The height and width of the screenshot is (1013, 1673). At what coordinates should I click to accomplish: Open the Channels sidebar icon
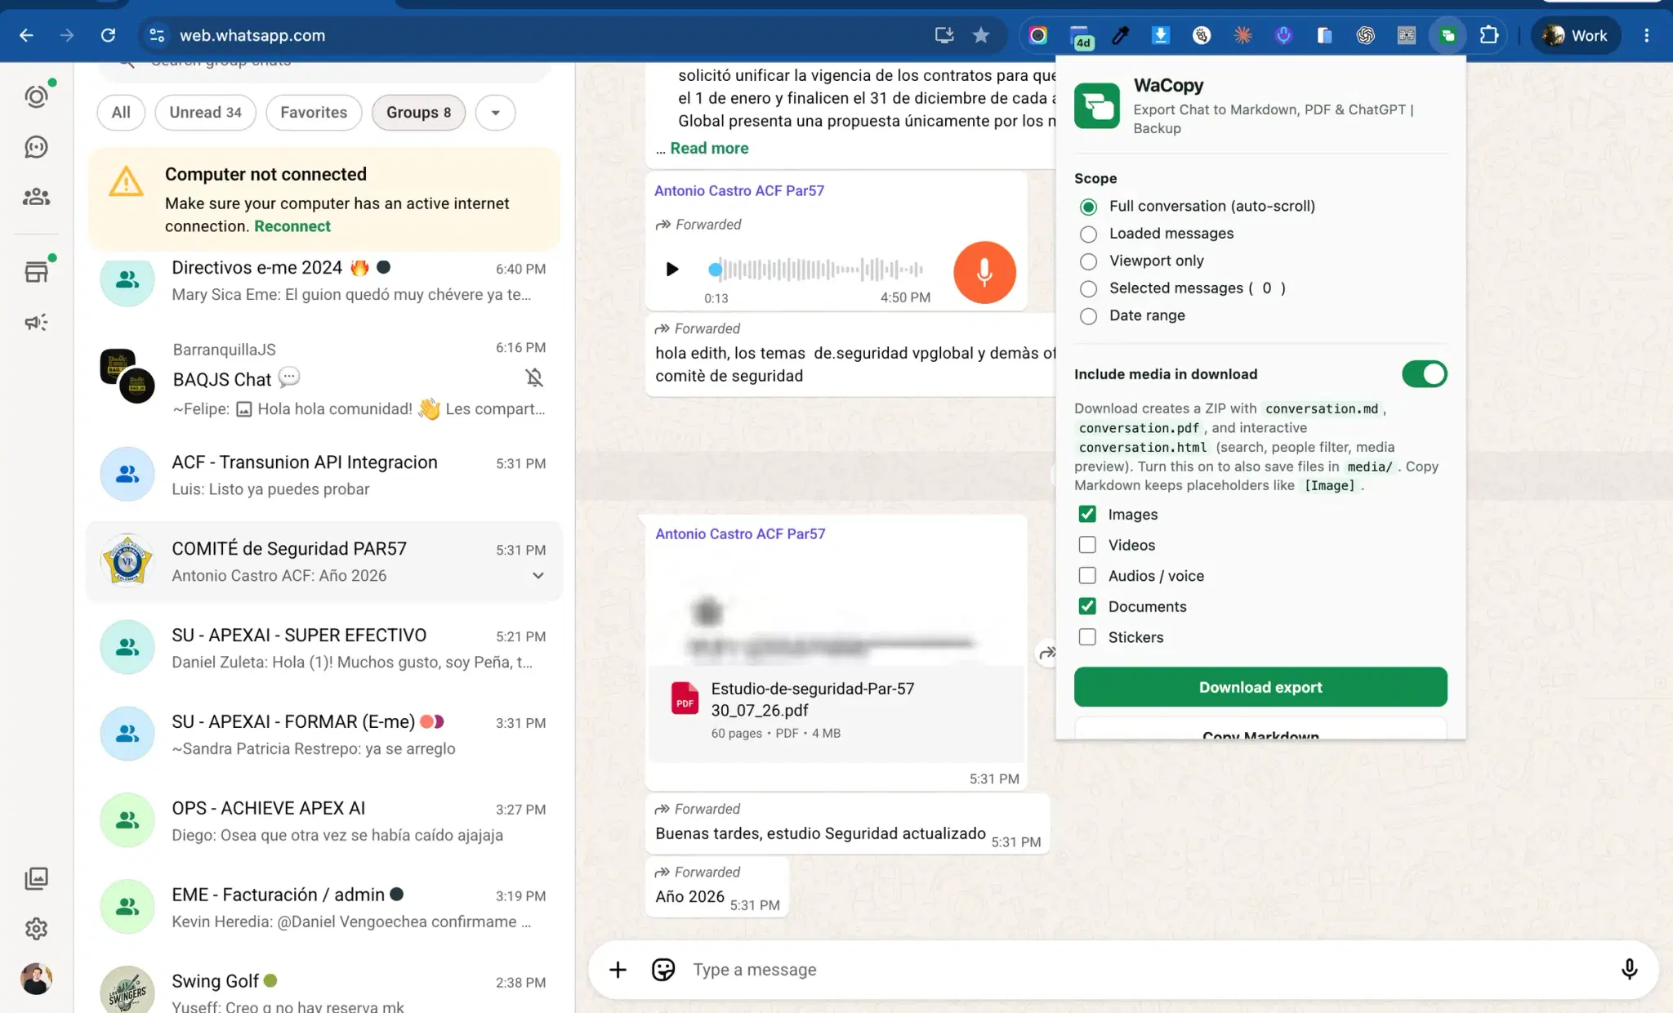coord(36,147)
